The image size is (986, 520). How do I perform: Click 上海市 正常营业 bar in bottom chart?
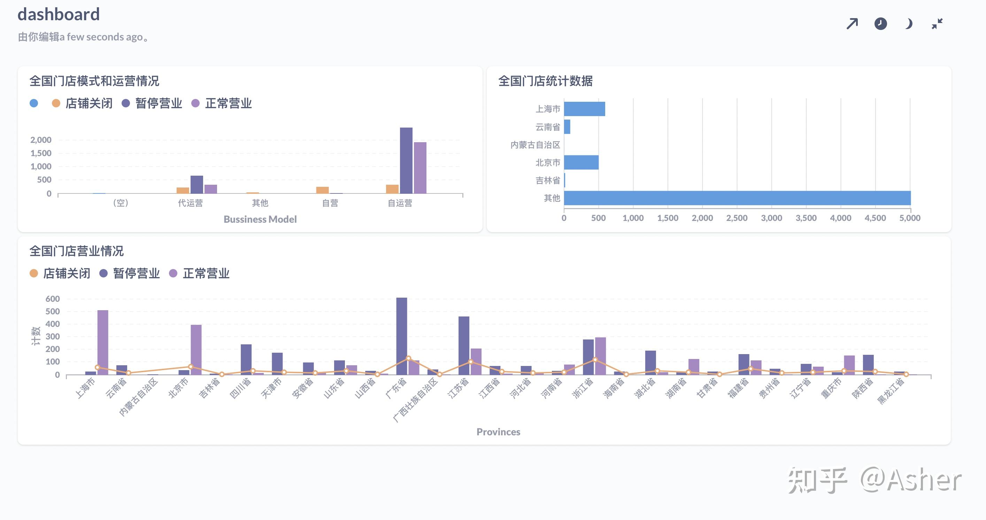pos(102,342)
